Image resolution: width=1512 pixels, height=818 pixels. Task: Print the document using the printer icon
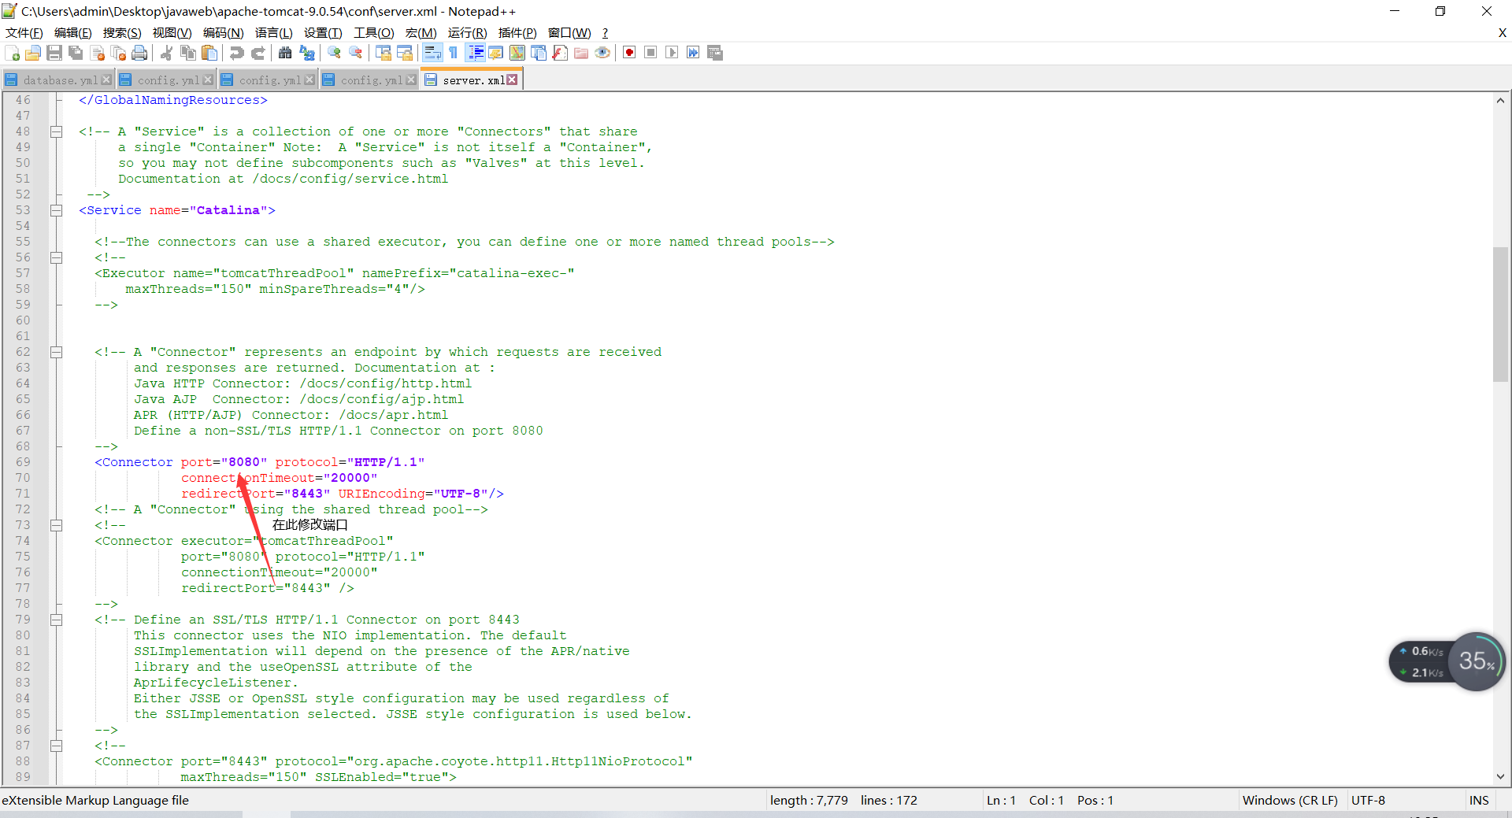click(140, 53)
